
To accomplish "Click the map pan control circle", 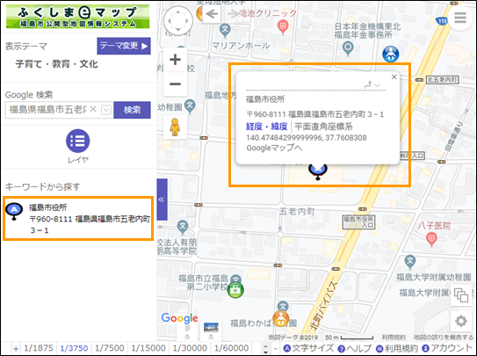I will 178,21.
